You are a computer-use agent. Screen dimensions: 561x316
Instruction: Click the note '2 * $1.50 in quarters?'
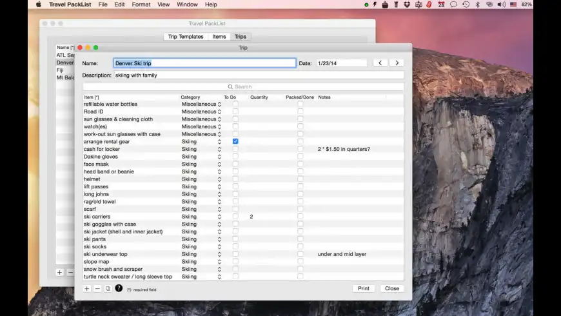344,149
